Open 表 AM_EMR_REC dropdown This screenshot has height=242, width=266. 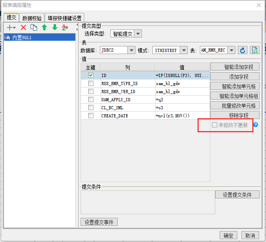tap(231, 50)
